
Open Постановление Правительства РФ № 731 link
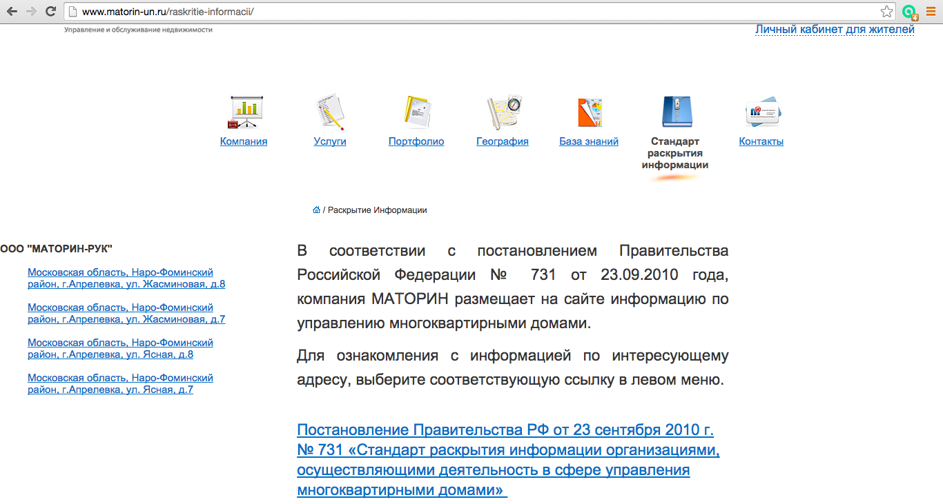(x=509, y=461)
